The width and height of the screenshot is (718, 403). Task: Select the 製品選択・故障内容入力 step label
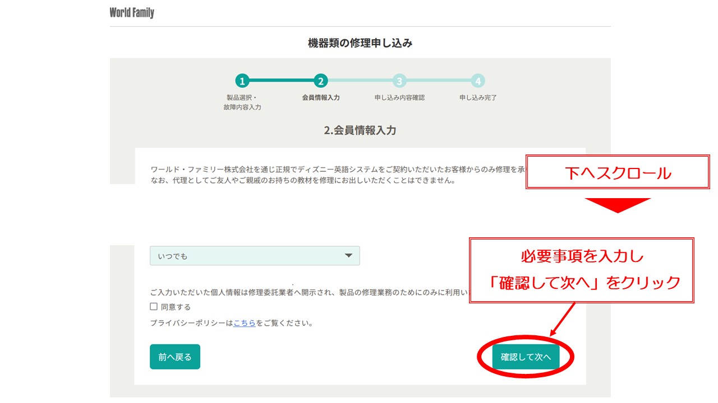[242, 102]
